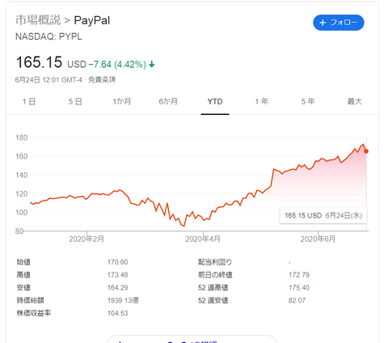
Task: Select the 5日 range tab
Action: (x=75, y=102)
